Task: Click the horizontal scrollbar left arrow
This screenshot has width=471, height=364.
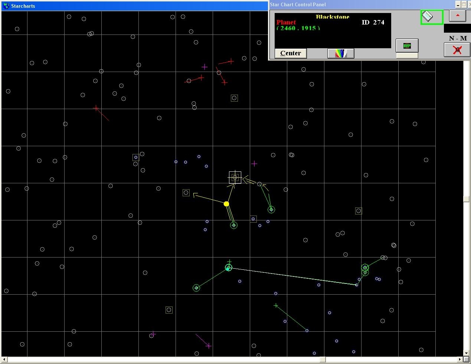Action: 4,359
